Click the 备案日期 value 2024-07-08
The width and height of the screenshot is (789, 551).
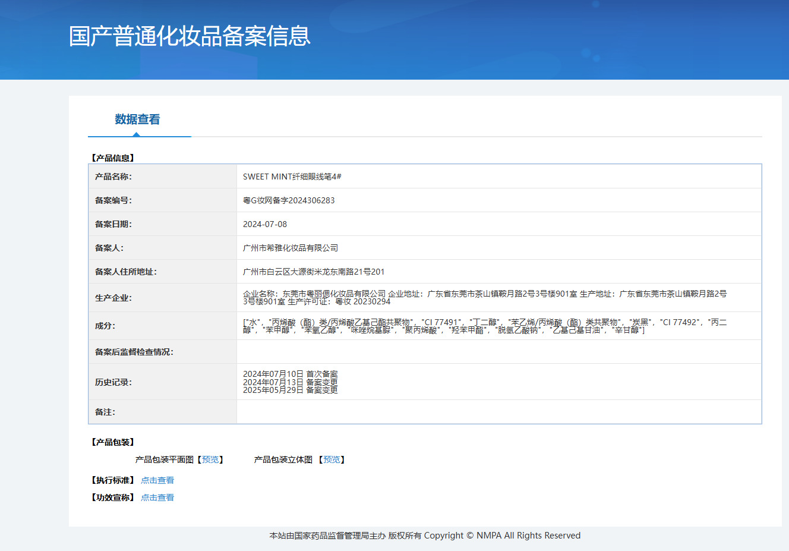pos(265,224)
